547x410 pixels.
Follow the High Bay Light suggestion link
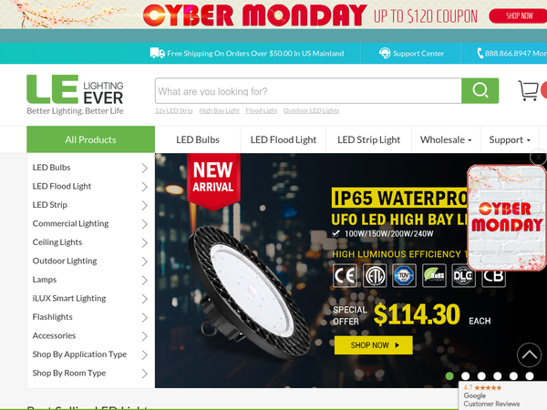[x=219, y=110]
